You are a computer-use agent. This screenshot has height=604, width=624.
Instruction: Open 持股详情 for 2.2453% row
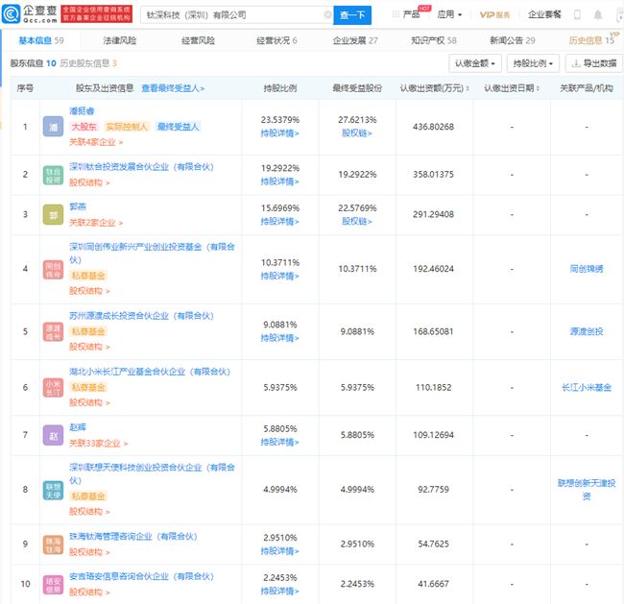click(279, 592)
